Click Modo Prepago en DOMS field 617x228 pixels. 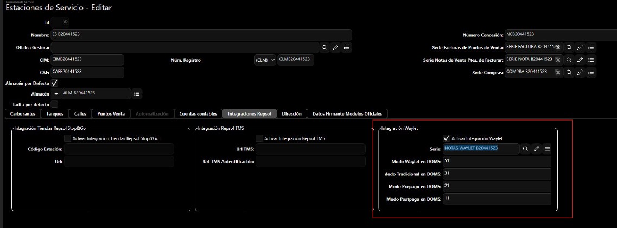pyautogui.click(x=497, y=186)
